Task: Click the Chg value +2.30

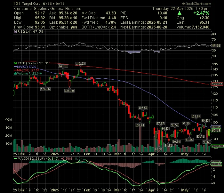Action: 204,18
